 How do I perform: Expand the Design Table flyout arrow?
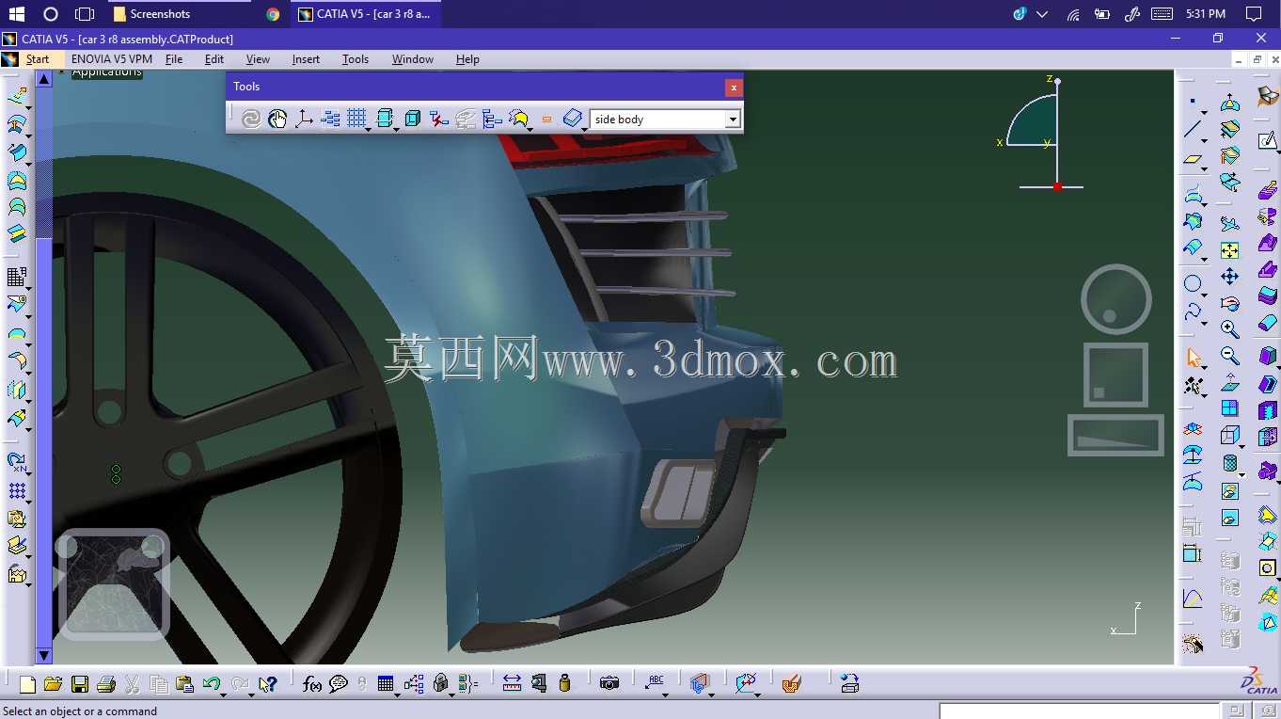click(398, 695)
